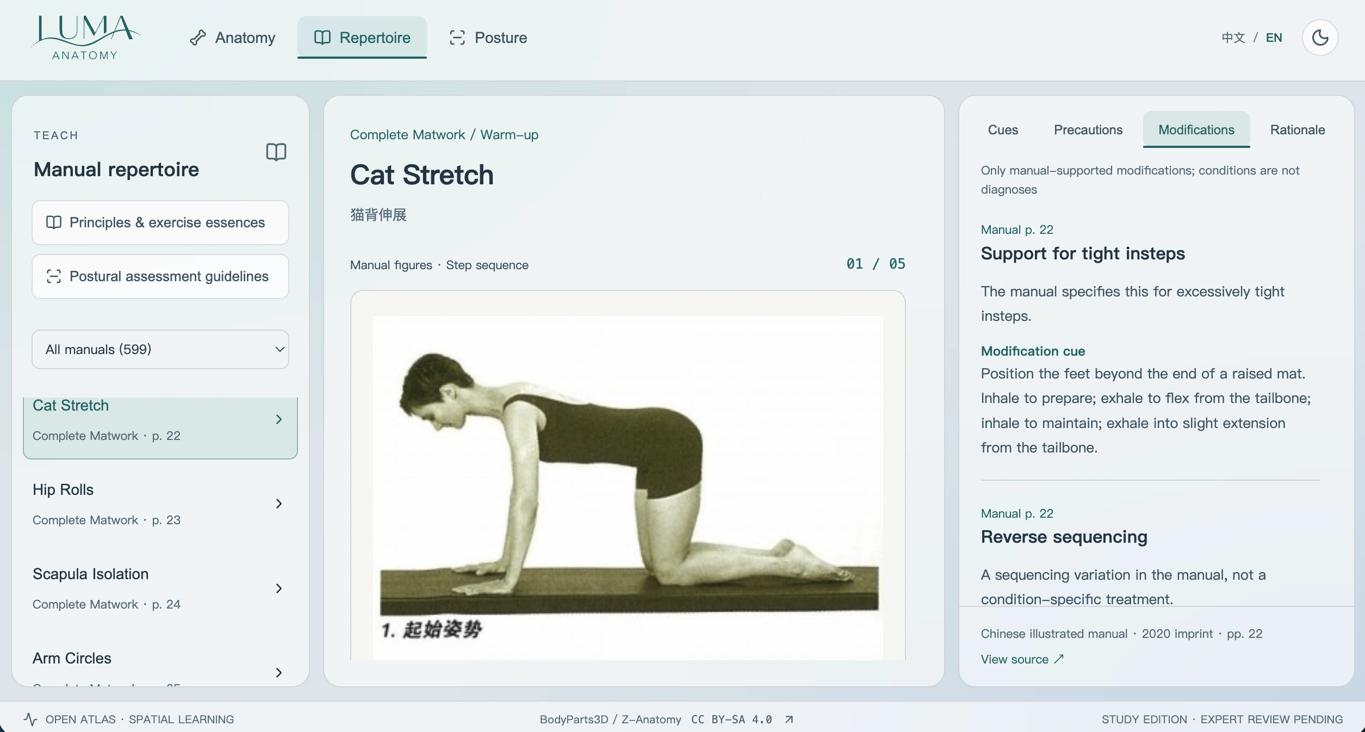Click chevron on Arm Circles row
Viewport: 1365px width, 732px height.
pos(279,673)
